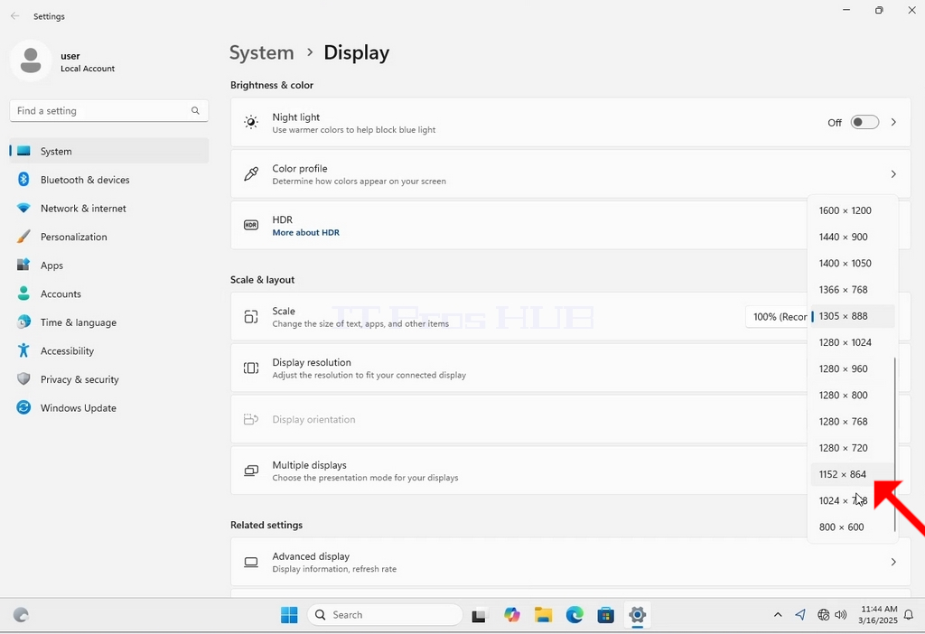The image size is (925, 634).
Task: Show hidden tray icons chevron
Action: [778, 614]
